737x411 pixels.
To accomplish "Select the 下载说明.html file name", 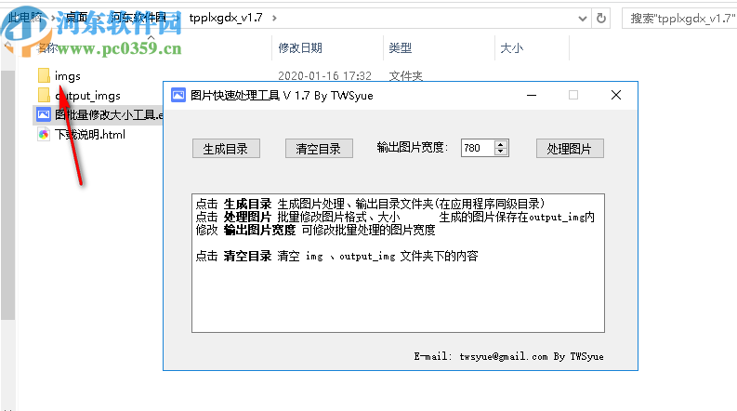I will (x=90, y=135).
